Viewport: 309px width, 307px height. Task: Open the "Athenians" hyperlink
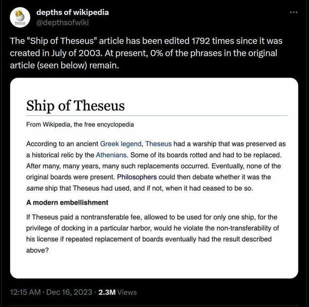point(111,154)
